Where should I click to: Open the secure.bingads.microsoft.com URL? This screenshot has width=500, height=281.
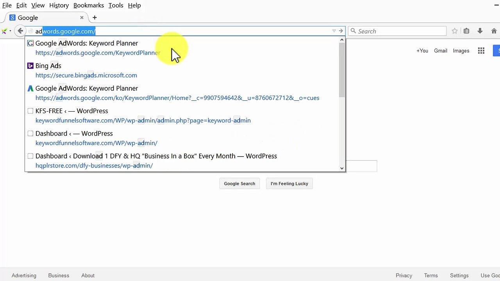click(86, 75)
